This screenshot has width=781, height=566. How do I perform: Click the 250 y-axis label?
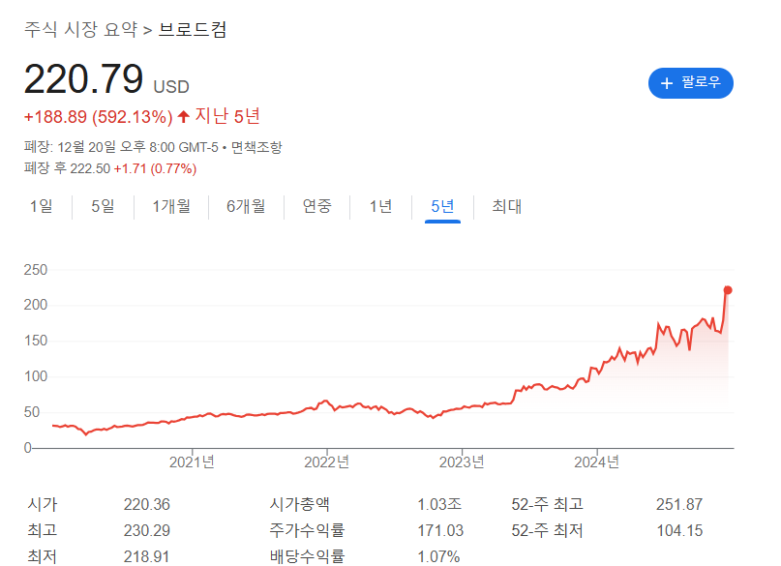coord(36,270)
